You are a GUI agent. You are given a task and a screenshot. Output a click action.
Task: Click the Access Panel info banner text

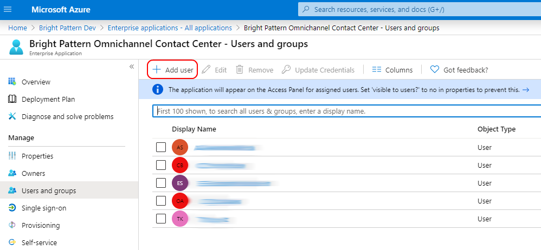[x=344, y=90]
